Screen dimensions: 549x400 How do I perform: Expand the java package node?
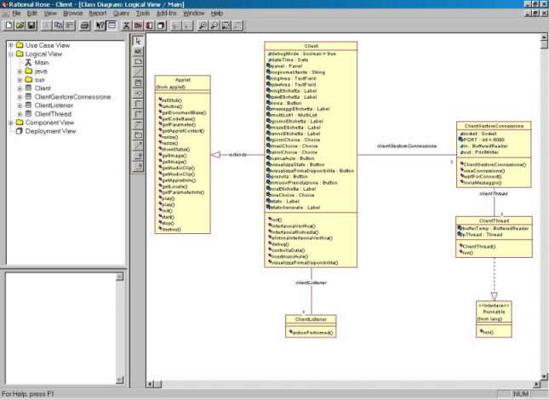[x=20, y=71]
